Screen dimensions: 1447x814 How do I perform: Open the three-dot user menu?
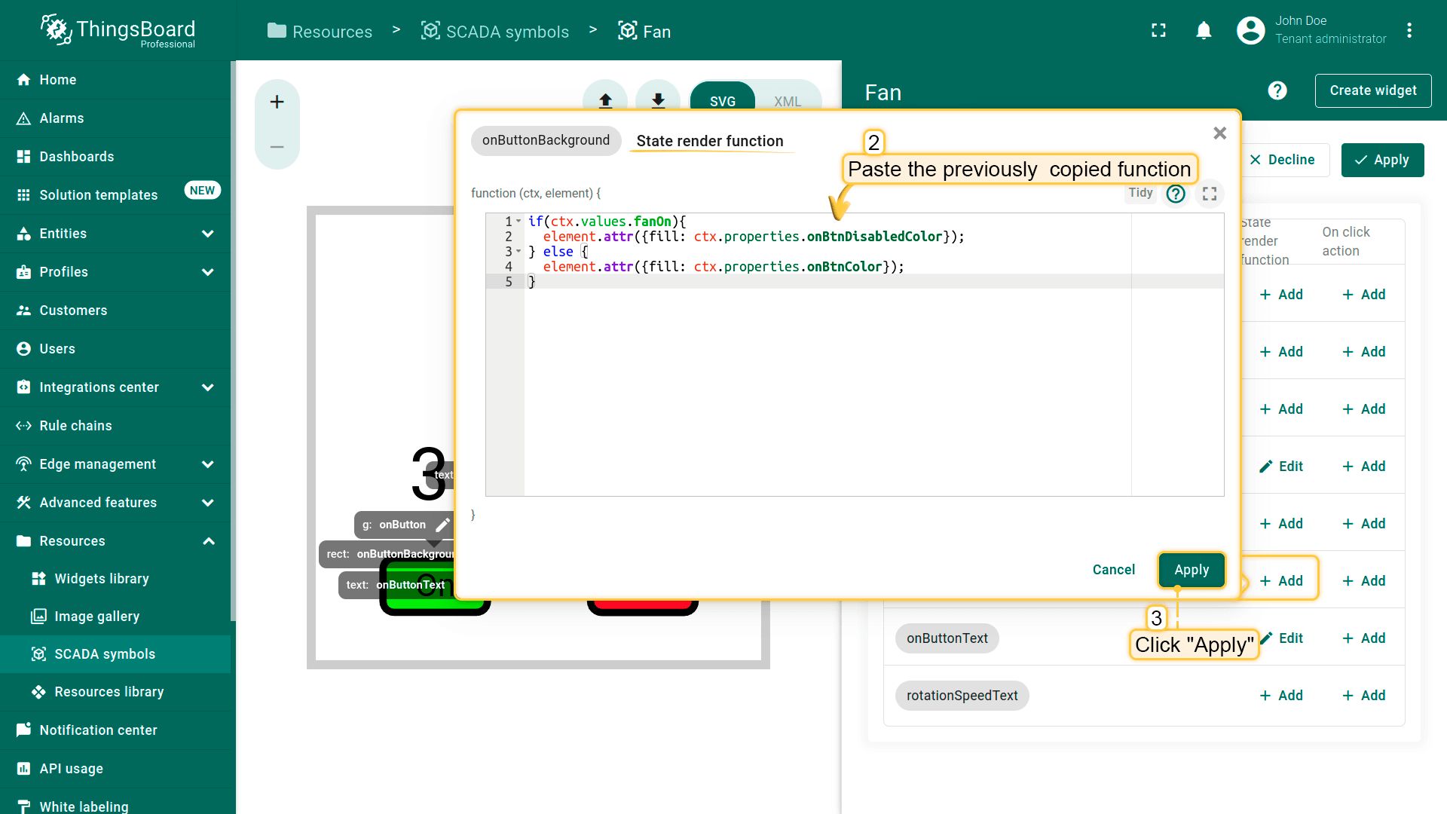[x=1409, y=30]
